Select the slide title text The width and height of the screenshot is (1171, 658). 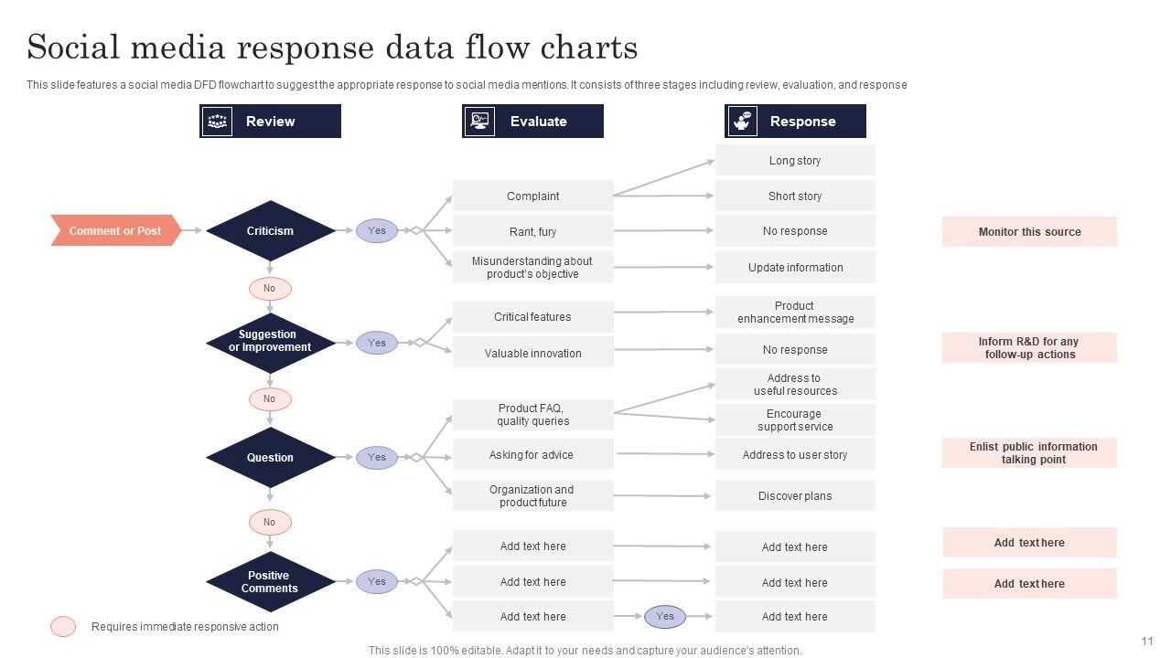332,48
